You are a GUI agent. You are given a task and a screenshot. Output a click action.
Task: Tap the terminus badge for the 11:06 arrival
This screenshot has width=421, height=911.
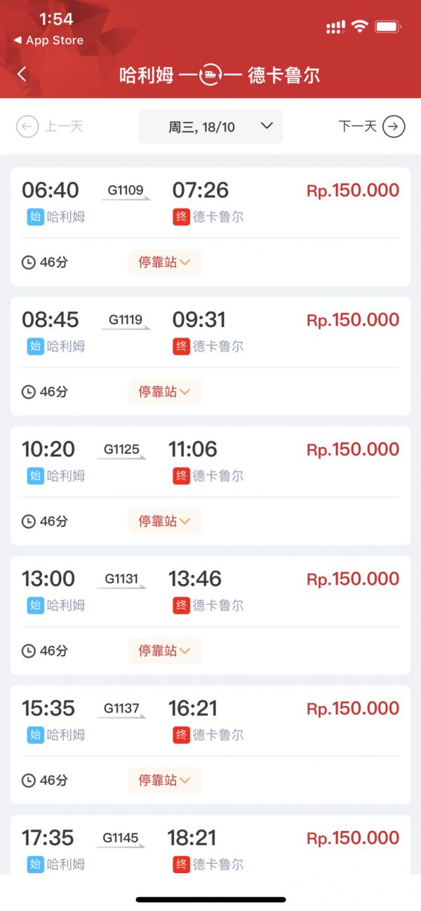point(181,476)
